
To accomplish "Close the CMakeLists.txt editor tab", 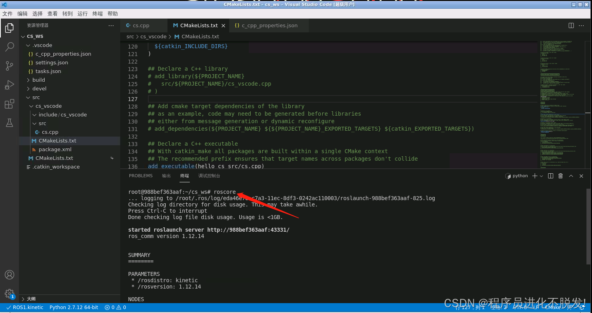I will 223,26.
